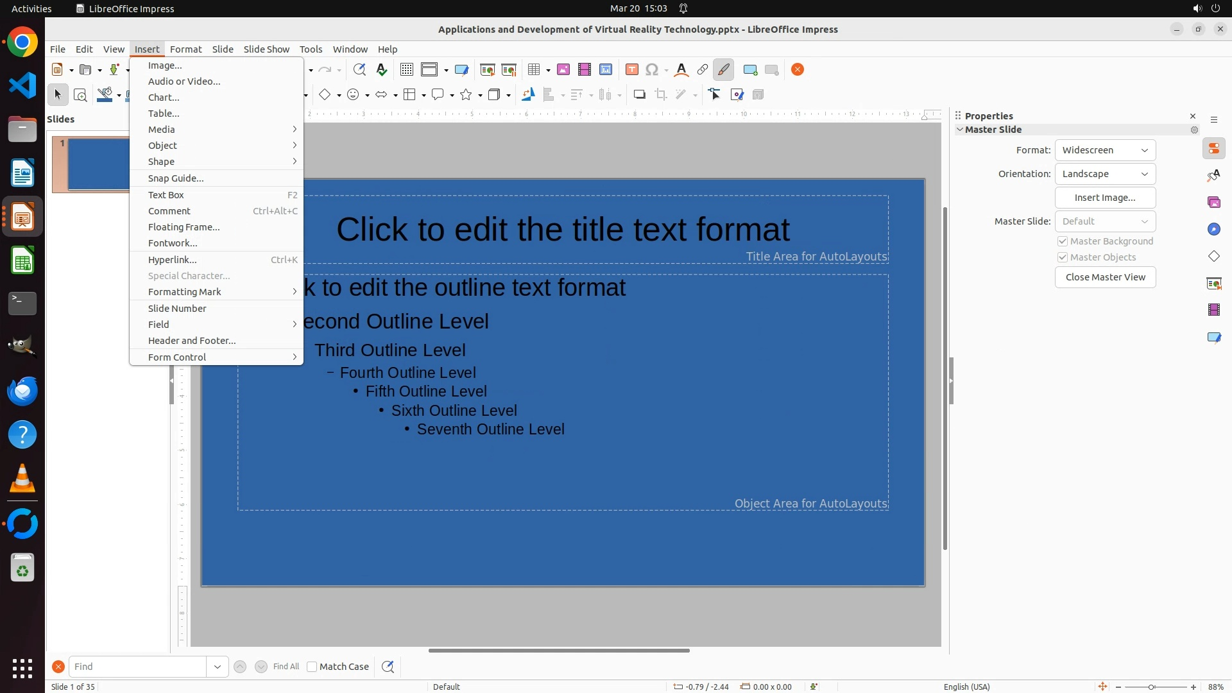
Task: Open the Format dropdown showing Widescreen
Action: pos(1105,150)
